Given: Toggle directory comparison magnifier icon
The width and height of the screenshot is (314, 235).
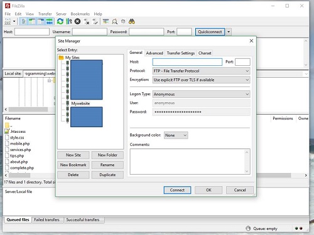Looking at the screenshot, I should pyautogui.click(x=114, y=21).
